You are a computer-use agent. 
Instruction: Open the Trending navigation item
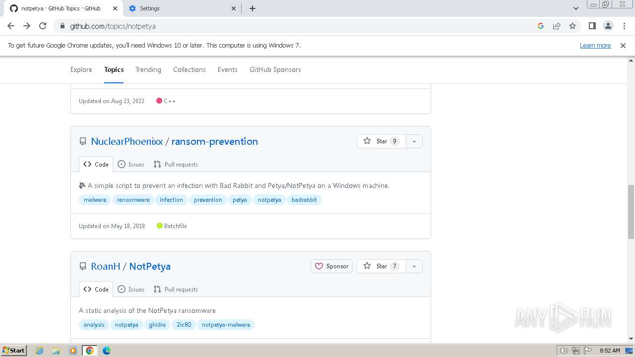point(148,69)
